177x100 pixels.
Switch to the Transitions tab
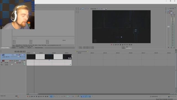(x=22, y=48)
